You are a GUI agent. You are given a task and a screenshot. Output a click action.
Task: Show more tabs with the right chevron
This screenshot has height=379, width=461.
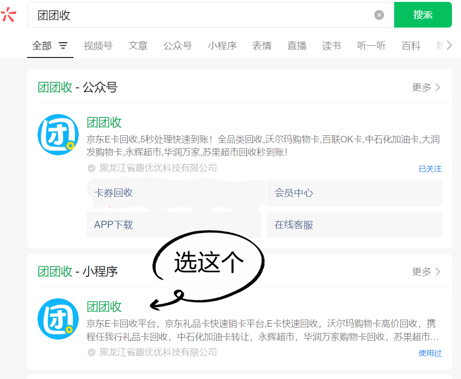[449, 45]
